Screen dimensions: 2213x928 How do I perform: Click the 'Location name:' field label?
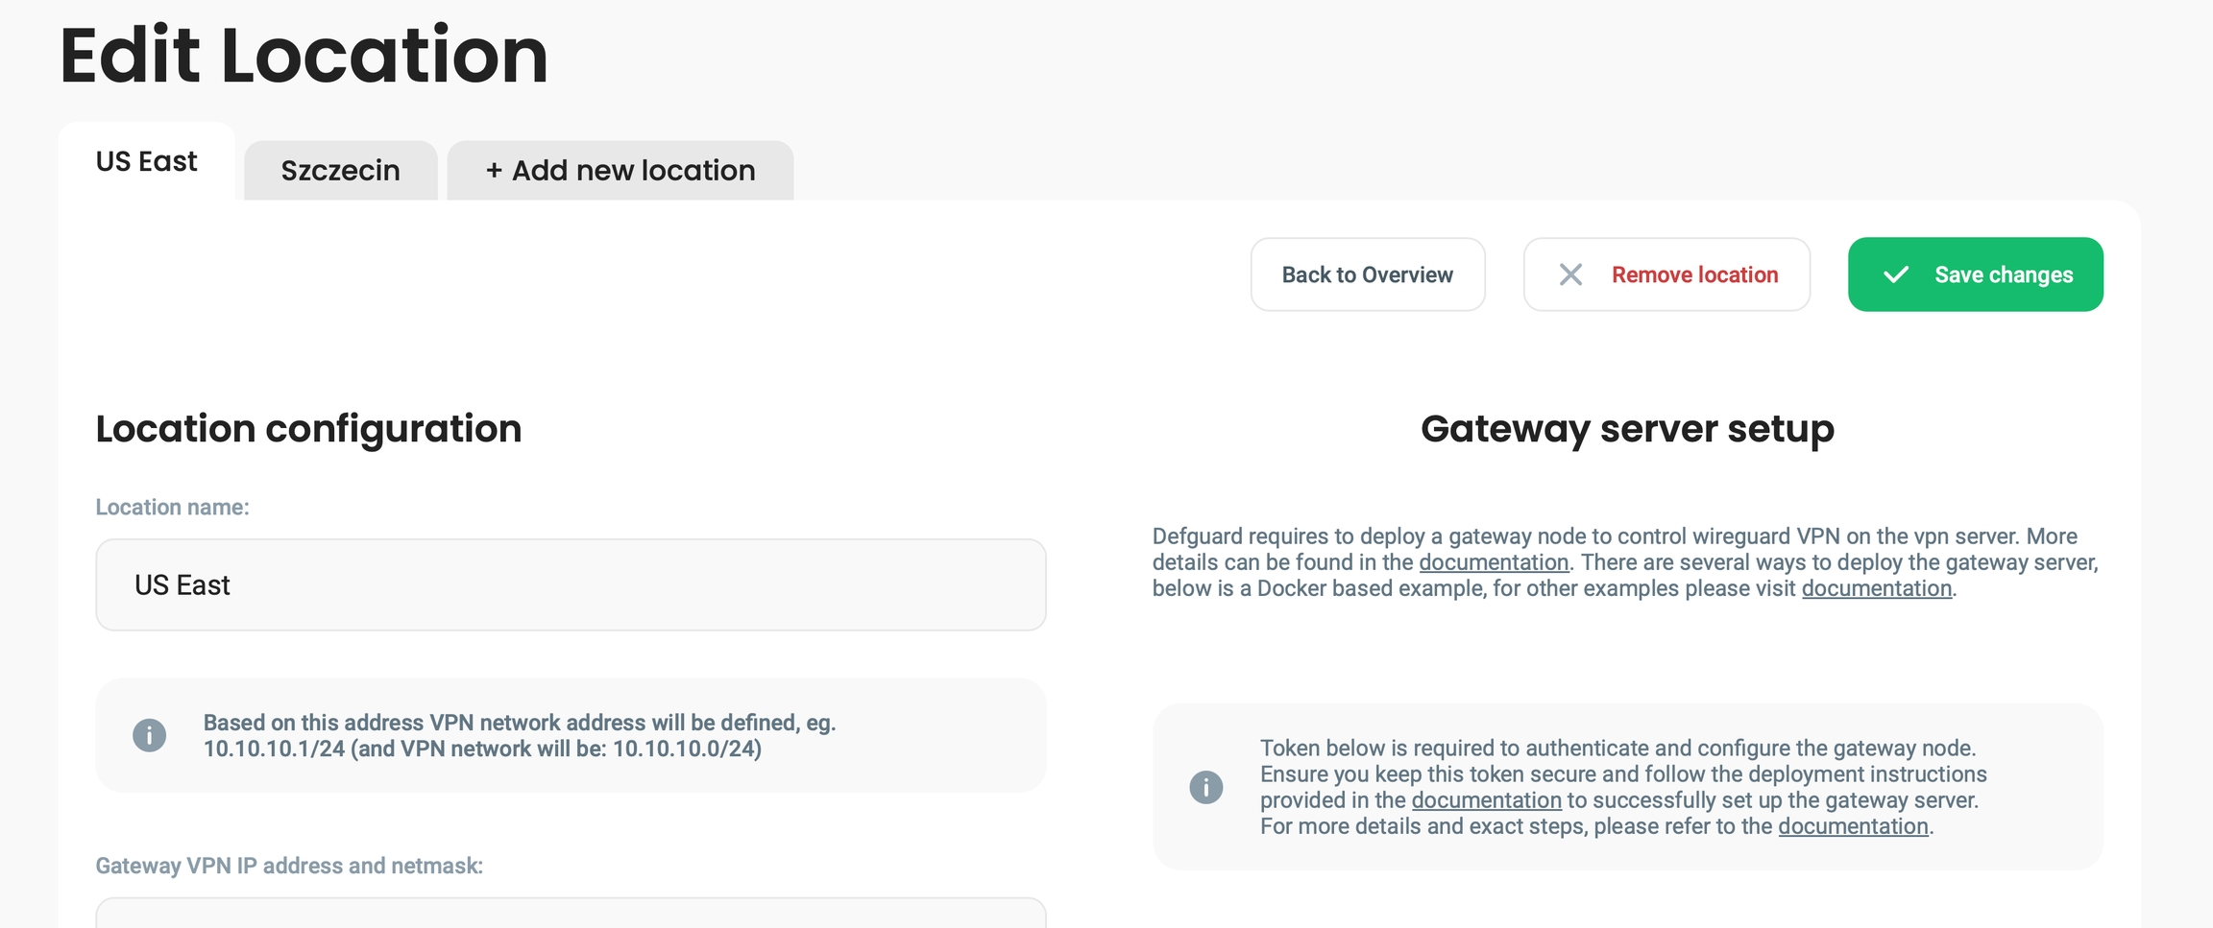point(172,507)
